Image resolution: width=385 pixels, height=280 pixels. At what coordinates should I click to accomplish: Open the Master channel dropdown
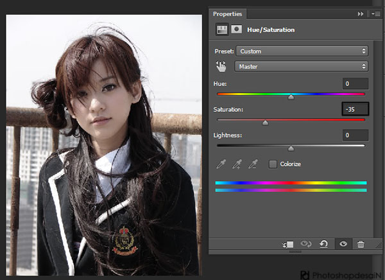(x=302, y=66)
